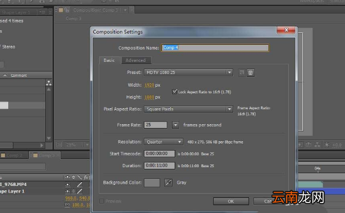Click the timeline search field
345x213 pixels.
click(x=23, y=166)
